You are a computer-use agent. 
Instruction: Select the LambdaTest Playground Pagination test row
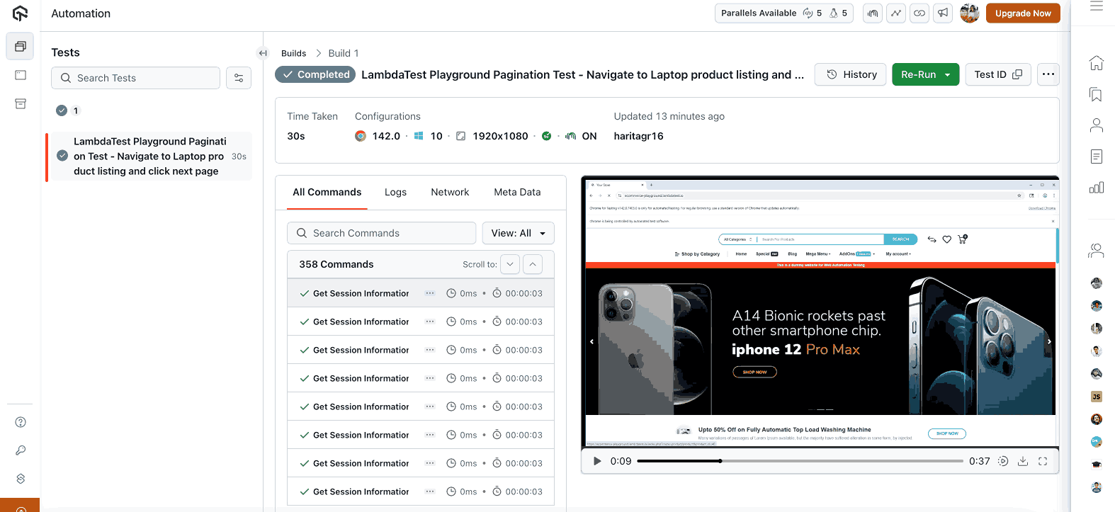pyautogui.click(x=149, y=157)
